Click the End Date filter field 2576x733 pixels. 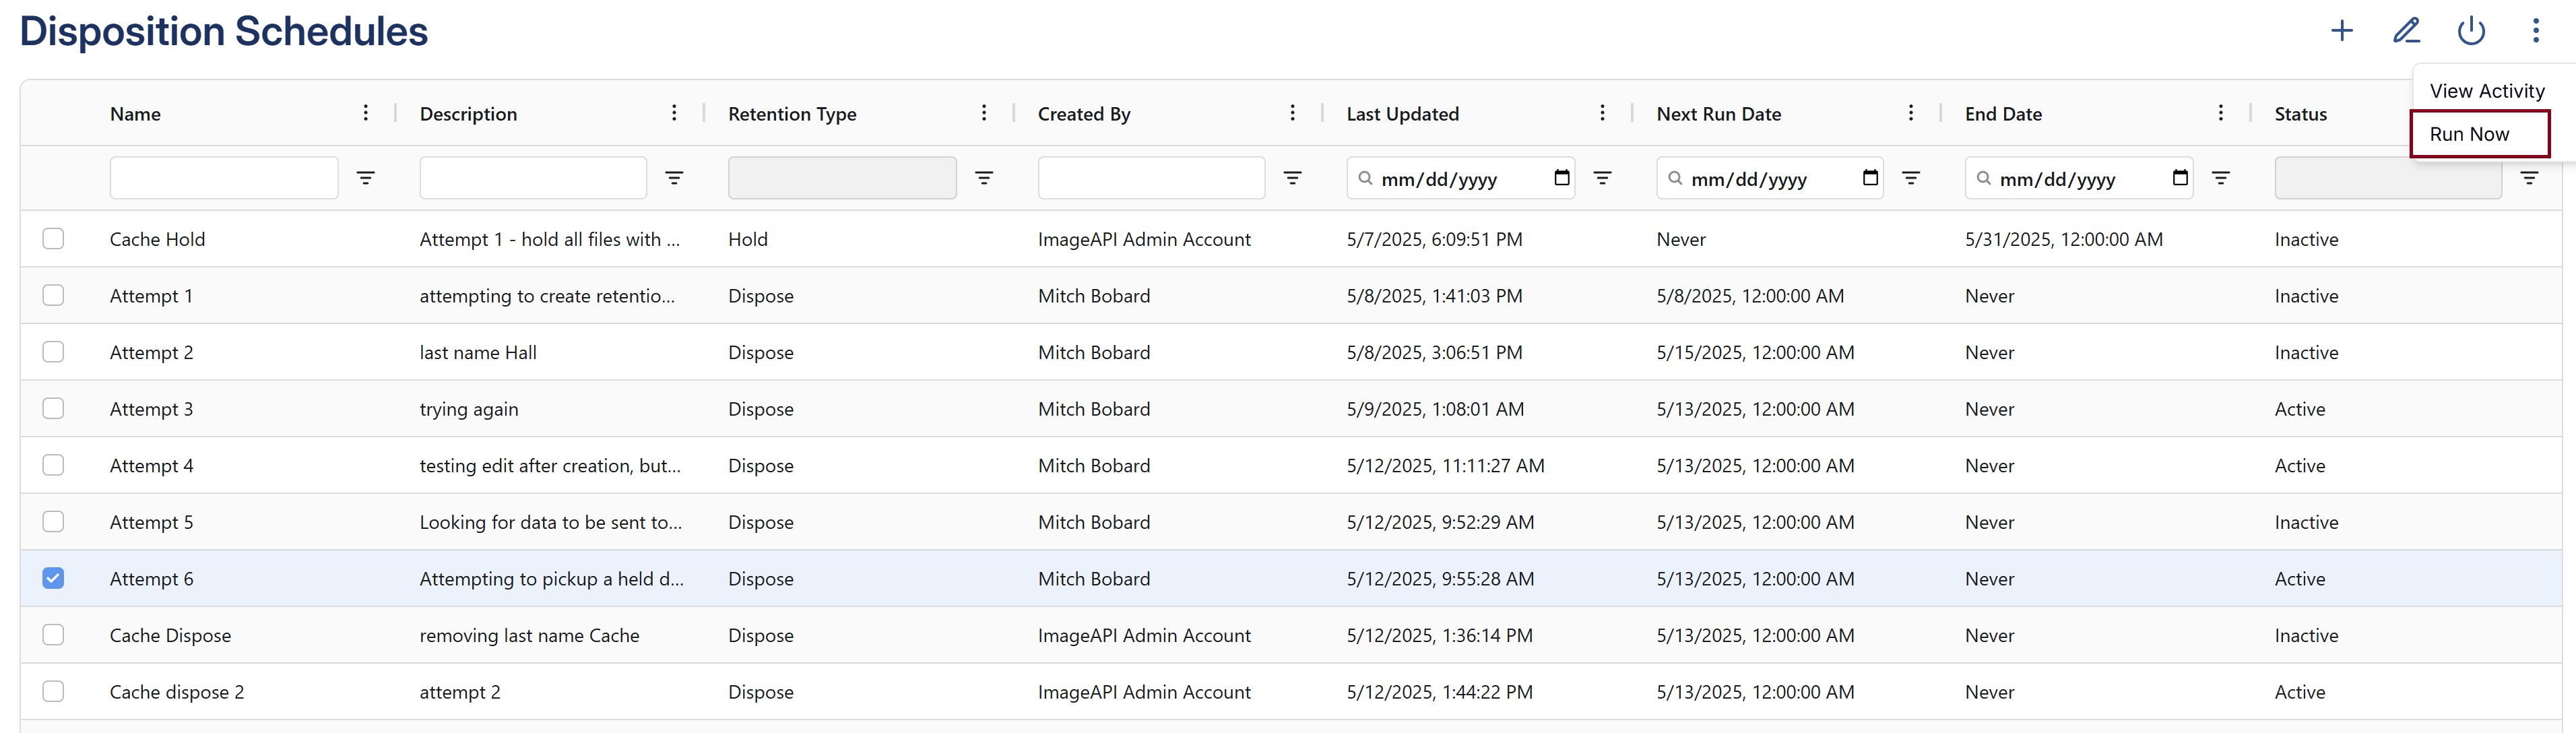[2078, 178]
